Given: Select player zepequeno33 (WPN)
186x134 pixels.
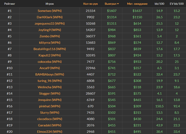Looking at the screenshot, I should coord(50,23).
